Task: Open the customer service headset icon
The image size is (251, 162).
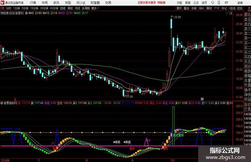Action: click(x=212, y=3)
